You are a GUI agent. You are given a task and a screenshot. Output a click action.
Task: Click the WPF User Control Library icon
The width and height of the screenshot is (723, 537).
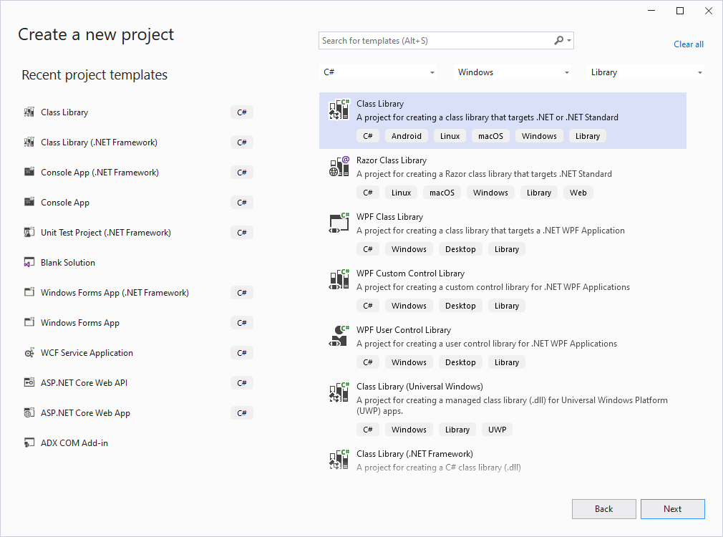[339, 337]
